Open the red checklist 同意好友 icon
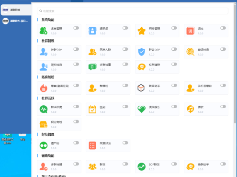 (92, 145)
